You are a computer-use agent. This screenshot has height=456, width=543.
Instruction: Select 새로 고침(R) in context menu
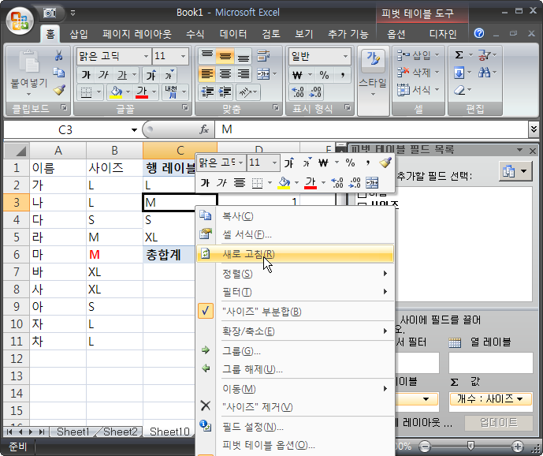point(295,254)
